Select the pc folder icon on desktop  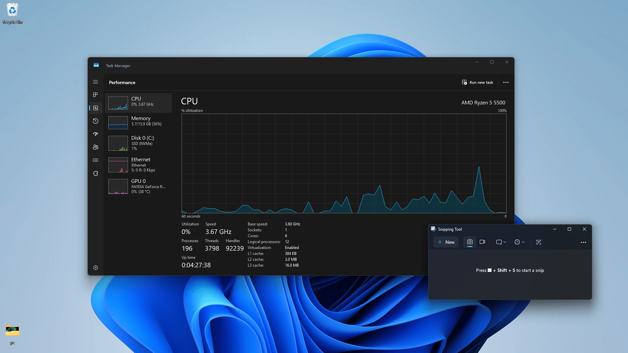tap(12, 334)
